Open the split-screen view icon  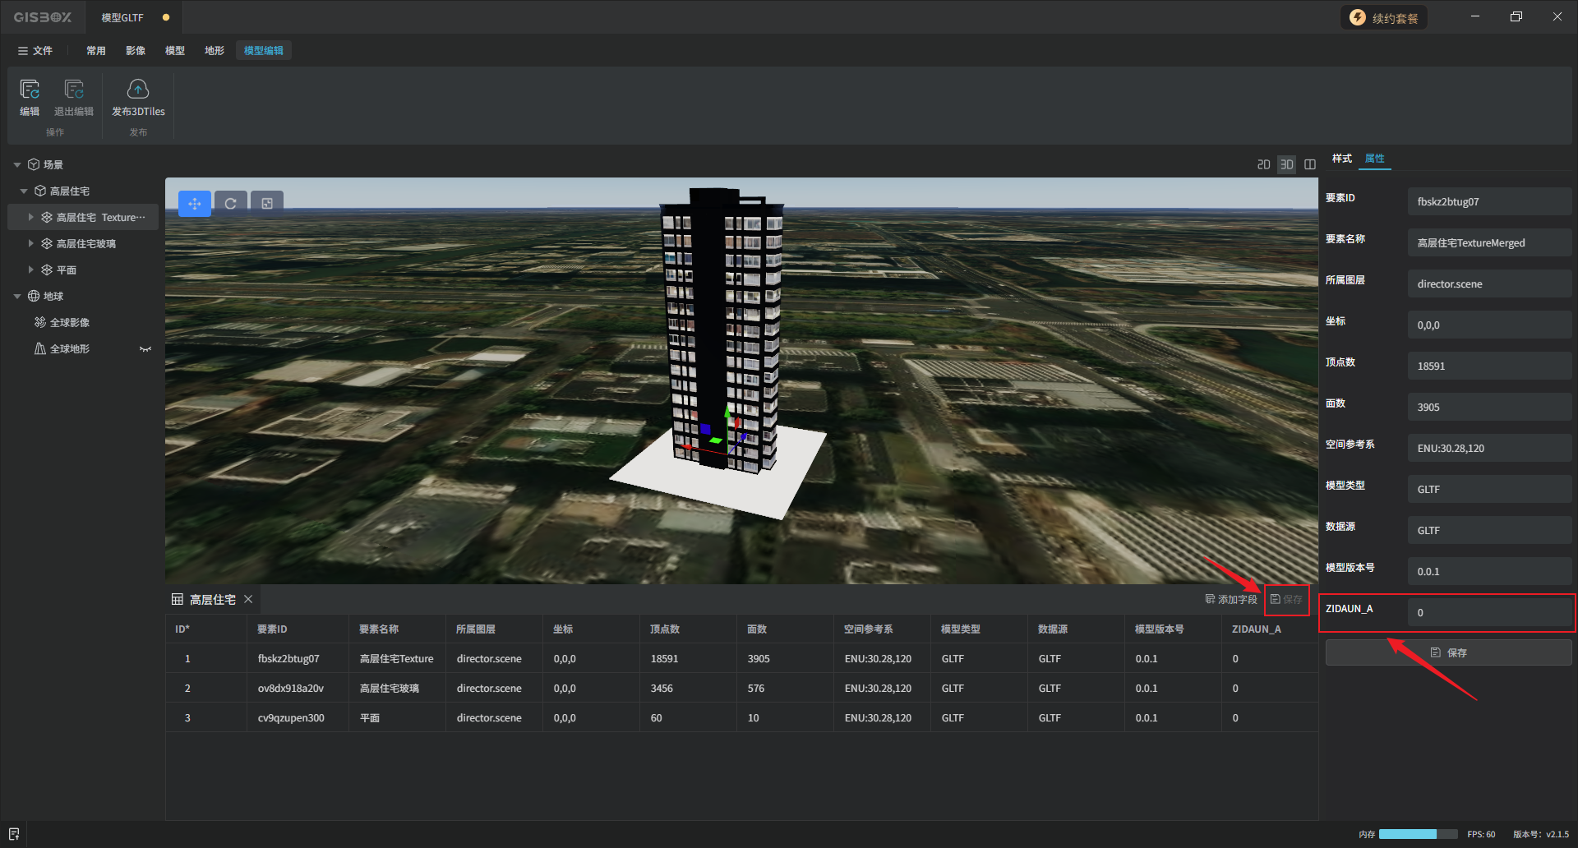(x=1310, y=164)
